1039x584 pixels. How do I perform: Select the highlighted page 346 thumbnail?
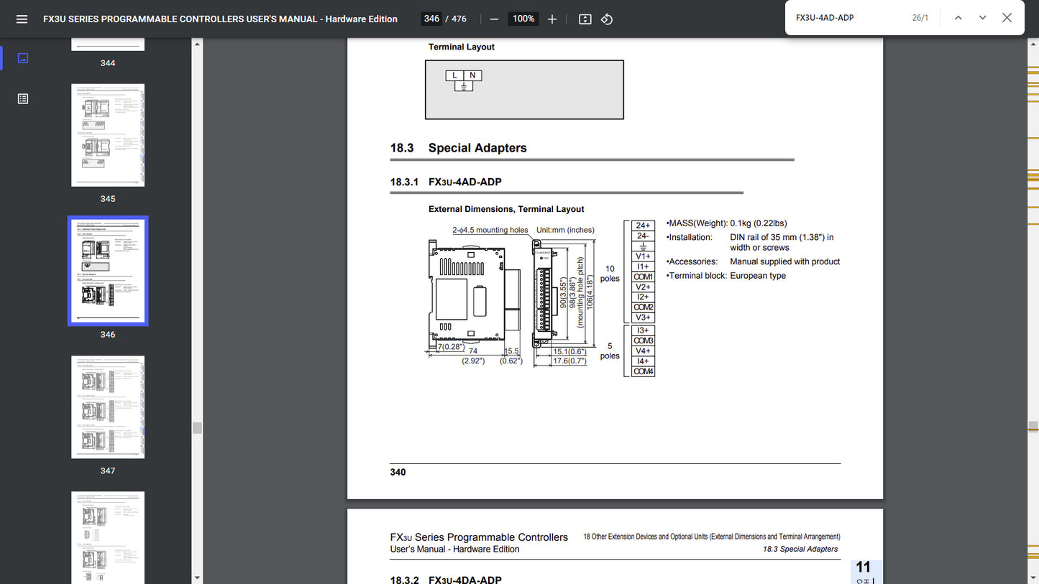(x=108, y=271)
